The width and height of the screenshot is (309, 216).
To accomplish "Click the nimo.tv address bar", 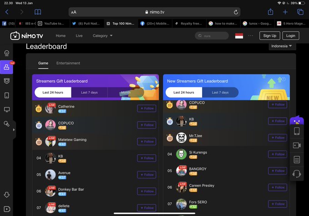I will point(154,12).
